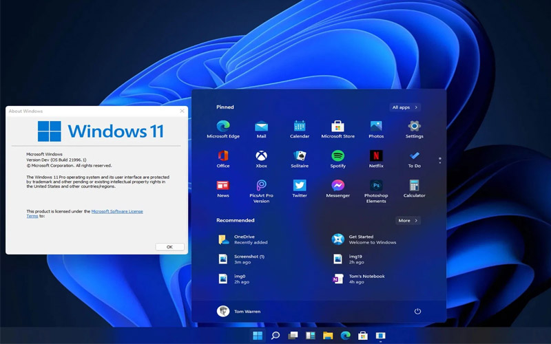Open Microsoft Store from pinned apps
The width and height of the screenshot is (551, 344).
click(337, 129)
